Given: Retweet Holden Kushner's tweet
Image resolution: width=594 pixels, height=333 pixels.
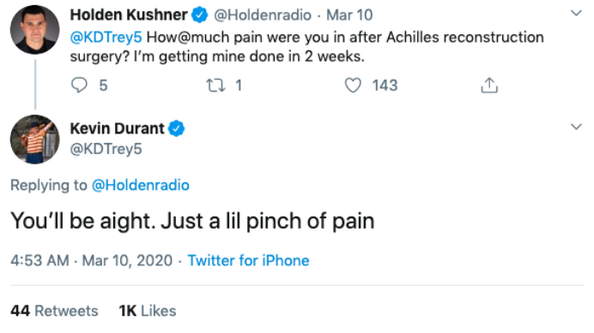Looking at the screenshot, I should click(215, 85).
